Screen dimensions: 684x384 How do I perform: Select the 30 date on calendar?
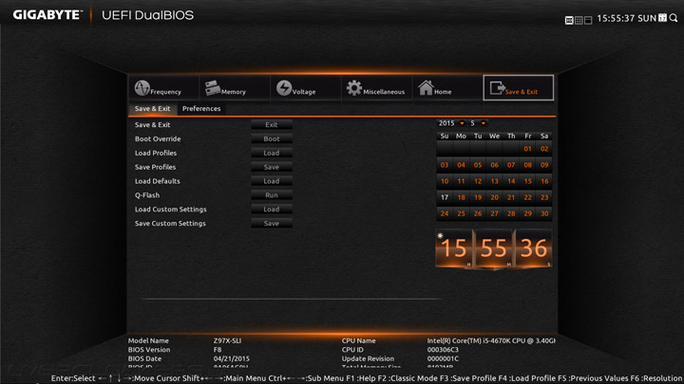coord(544,213)
